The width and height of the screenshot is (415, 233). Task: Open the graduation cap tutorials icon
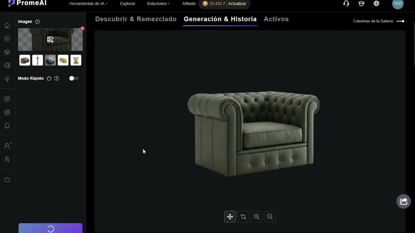361,4
